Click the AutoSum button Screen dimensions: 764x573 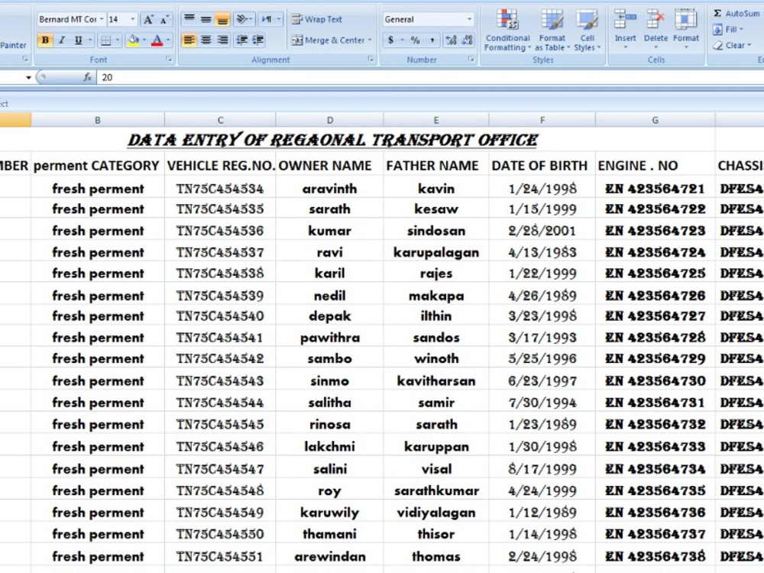pyautogui.click(x=736, y=13)
